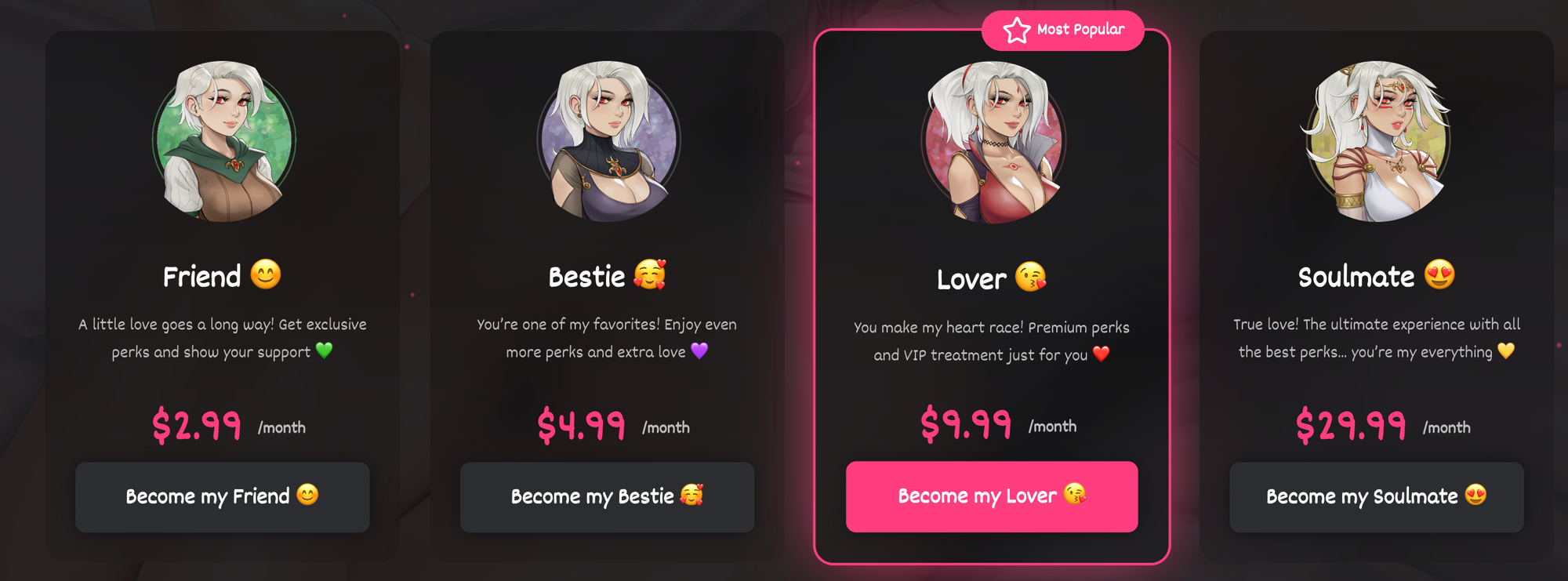Click the kissing emoji beside Lover title

(1031, 277)
